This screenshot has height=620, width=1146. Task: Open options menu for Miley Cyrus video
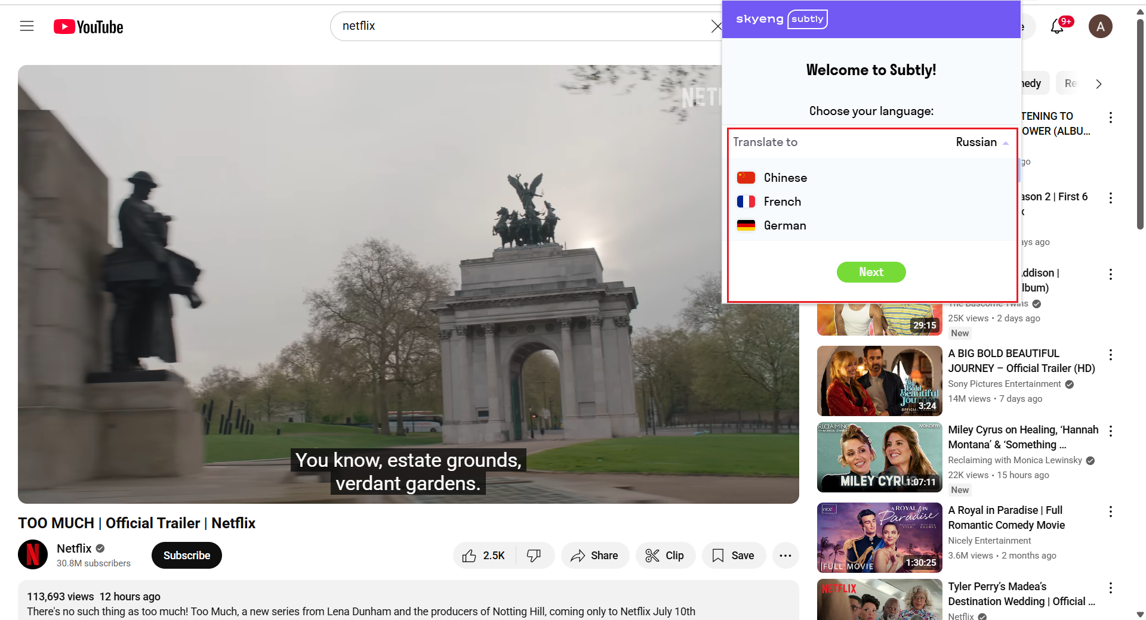click(1111, 431)
